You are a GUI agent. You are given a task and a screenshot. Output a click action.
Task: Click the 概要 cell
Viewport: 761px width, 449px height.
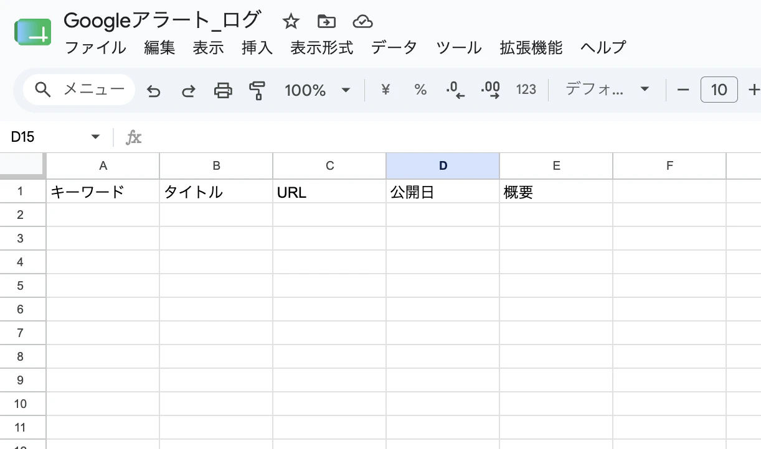click(556, 192)
